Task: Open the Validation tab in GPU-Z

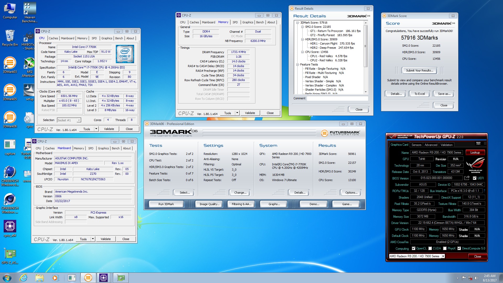Action: (446, 145)
